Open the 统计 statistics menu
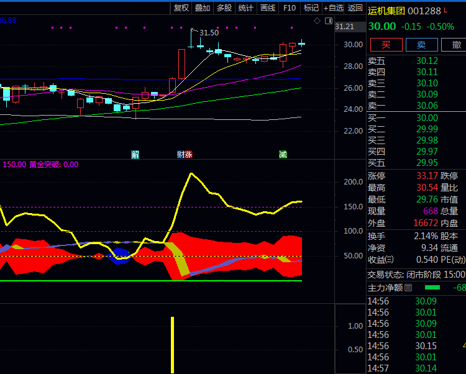466x374 pixels. tap(246, 8)
